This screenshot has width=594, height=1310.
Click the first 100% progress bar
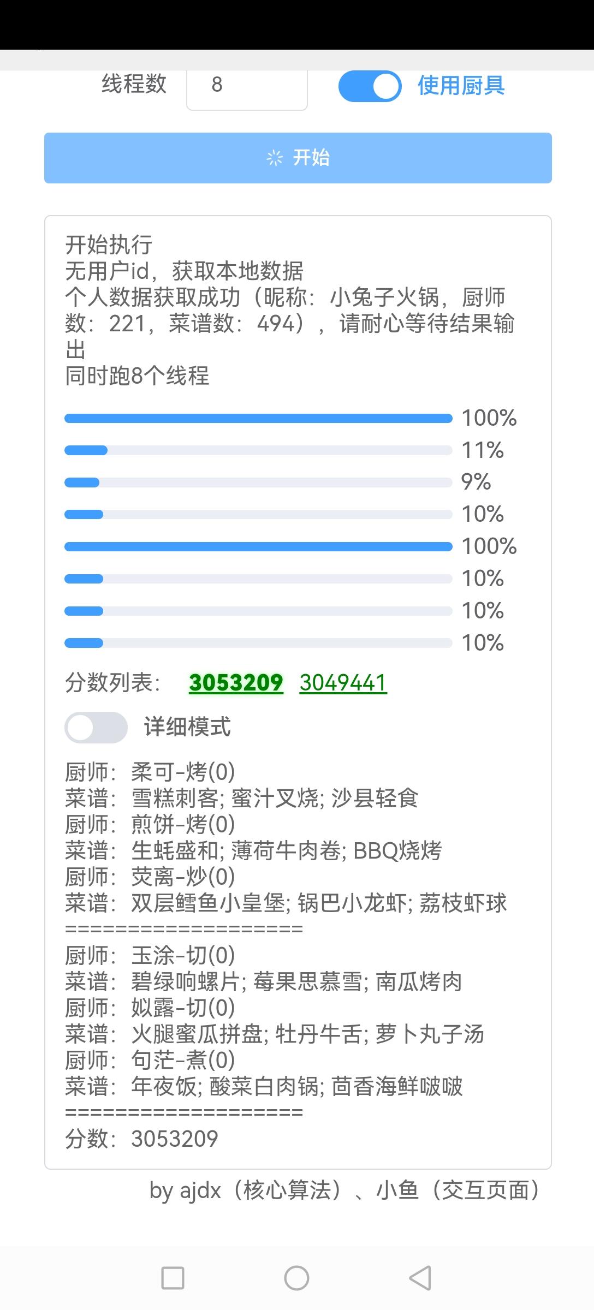click(258, 418)
